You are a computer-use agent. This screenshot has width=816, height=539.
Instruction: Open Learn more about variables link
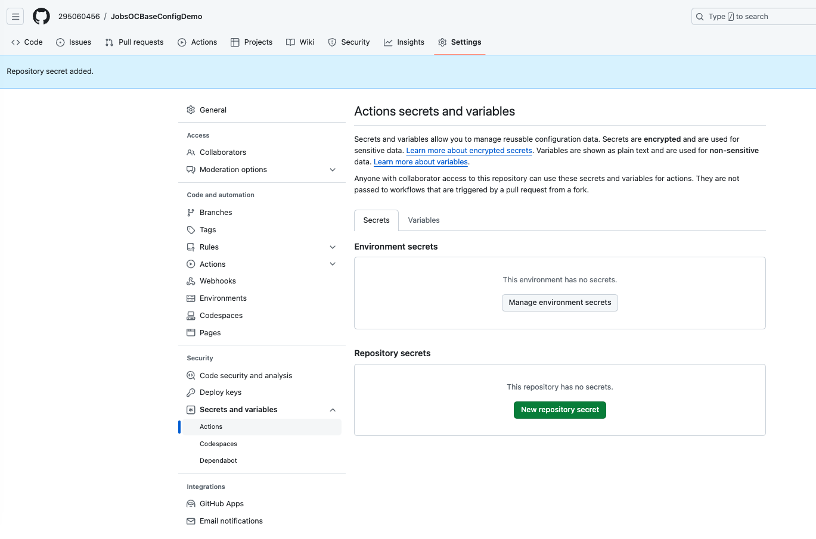point(421,162)
